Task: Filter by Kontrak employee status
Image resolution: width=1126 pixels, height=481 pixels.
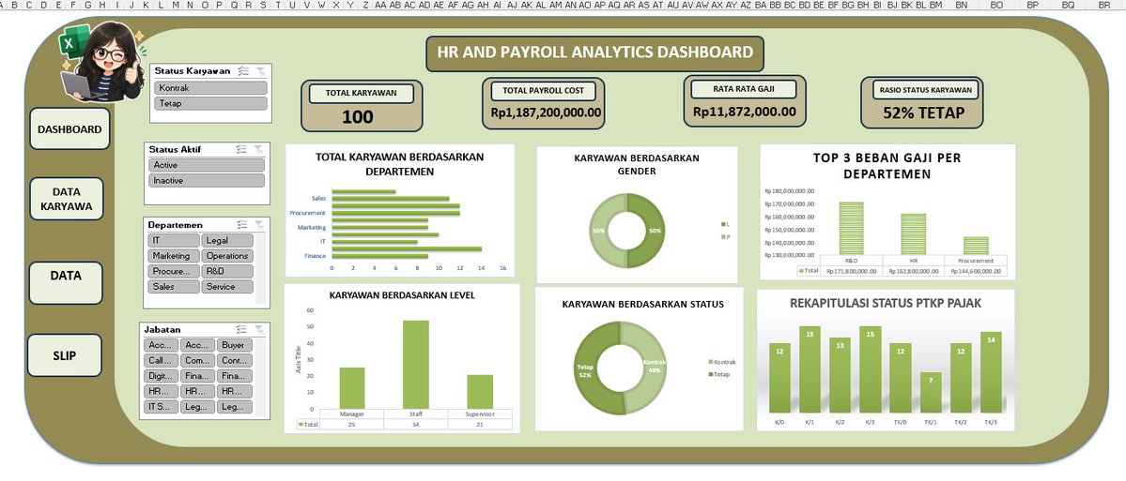Action: (x=210, y=87)
